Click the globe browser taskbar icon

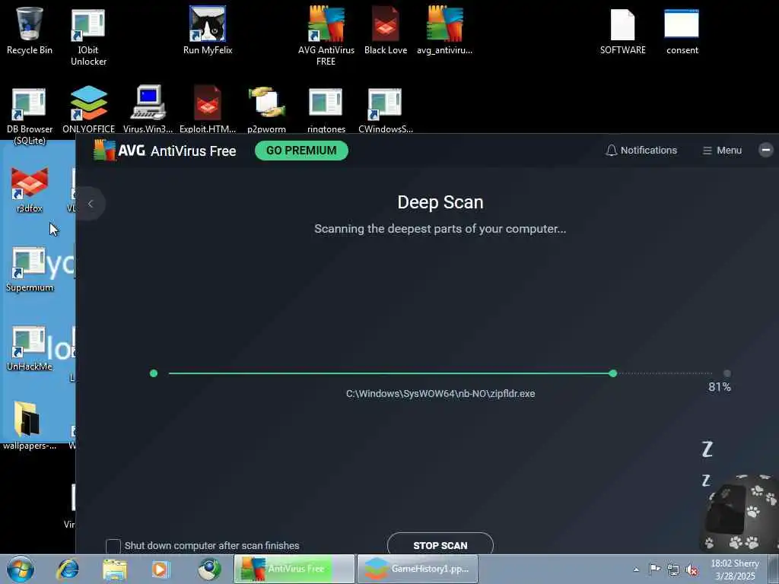pos(209,569)
